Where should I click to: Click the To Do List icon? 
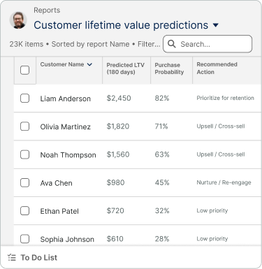pos(12,257)
